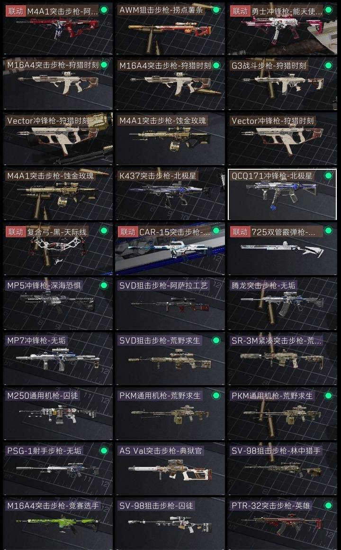341x550 pixels.
Task: Click the 联动 tag on 725双管霰弹枪 card
Action: point(240,232)
